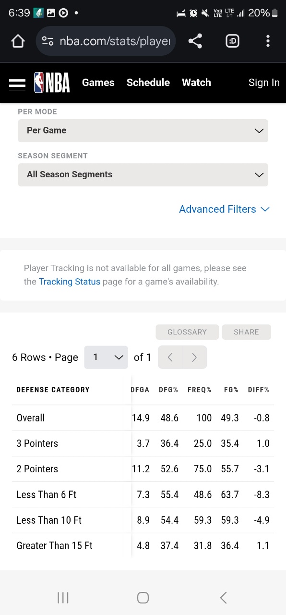Tap the Android back navigation button
Screen dimensions: 286x615
(x=223, y=597)
